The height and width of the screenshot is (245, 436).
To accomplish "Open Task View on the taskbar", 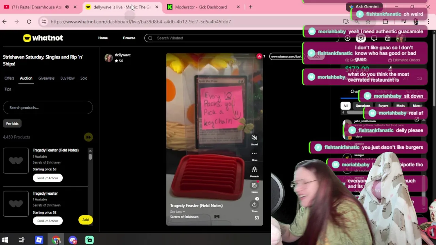I will click(x=21, y=240).
